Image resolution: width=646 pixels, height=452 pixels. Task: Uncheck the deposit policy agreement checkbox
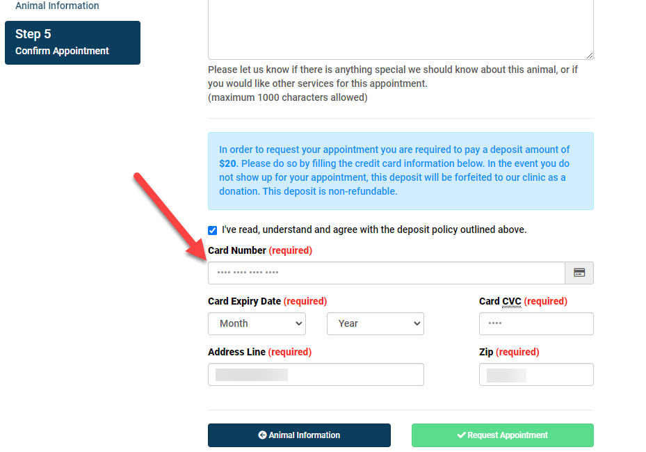click(x=213, y=230)
